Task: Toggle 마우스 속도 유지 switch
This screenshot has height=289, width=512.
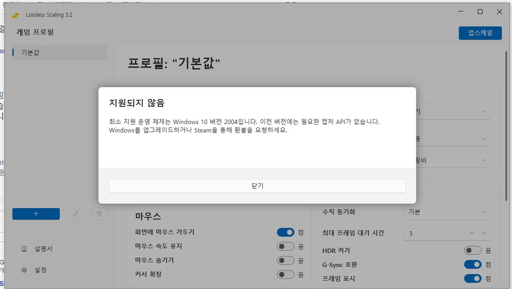Action: [x=286, y=246]
